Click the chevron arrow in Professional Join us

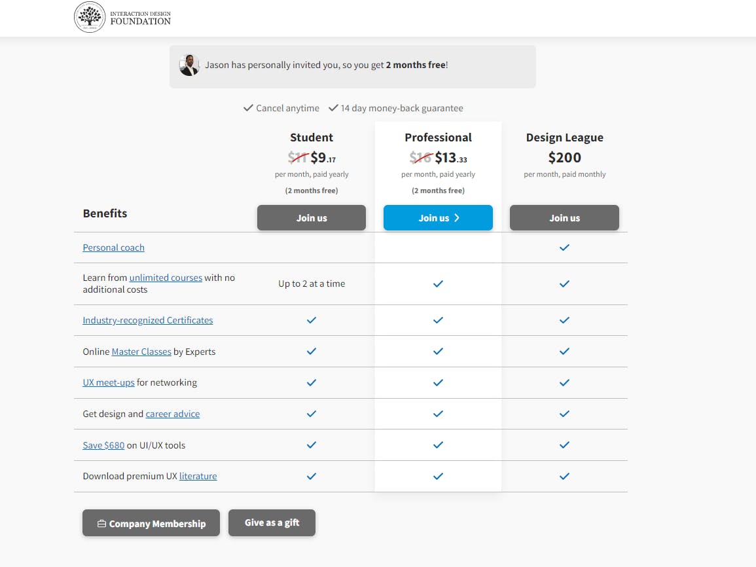457,218
